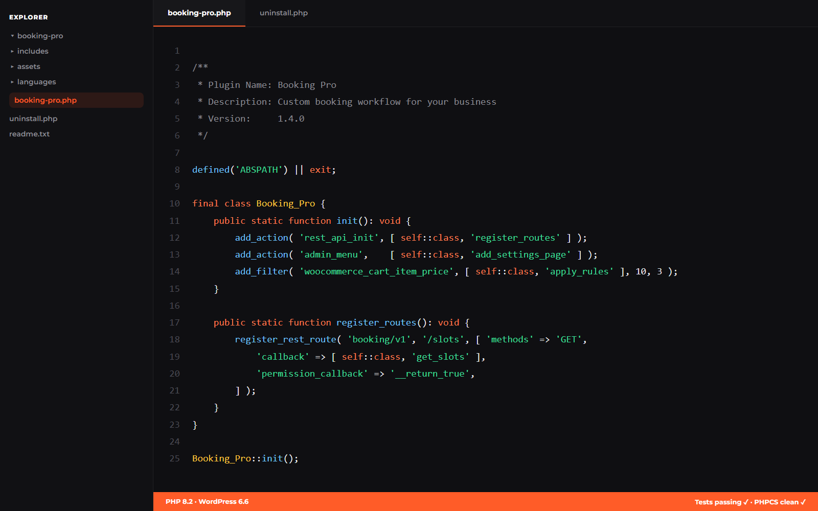This screenshot has height=511, width=818.
Task: Select the assets folder label
Action: coord(29,66)
